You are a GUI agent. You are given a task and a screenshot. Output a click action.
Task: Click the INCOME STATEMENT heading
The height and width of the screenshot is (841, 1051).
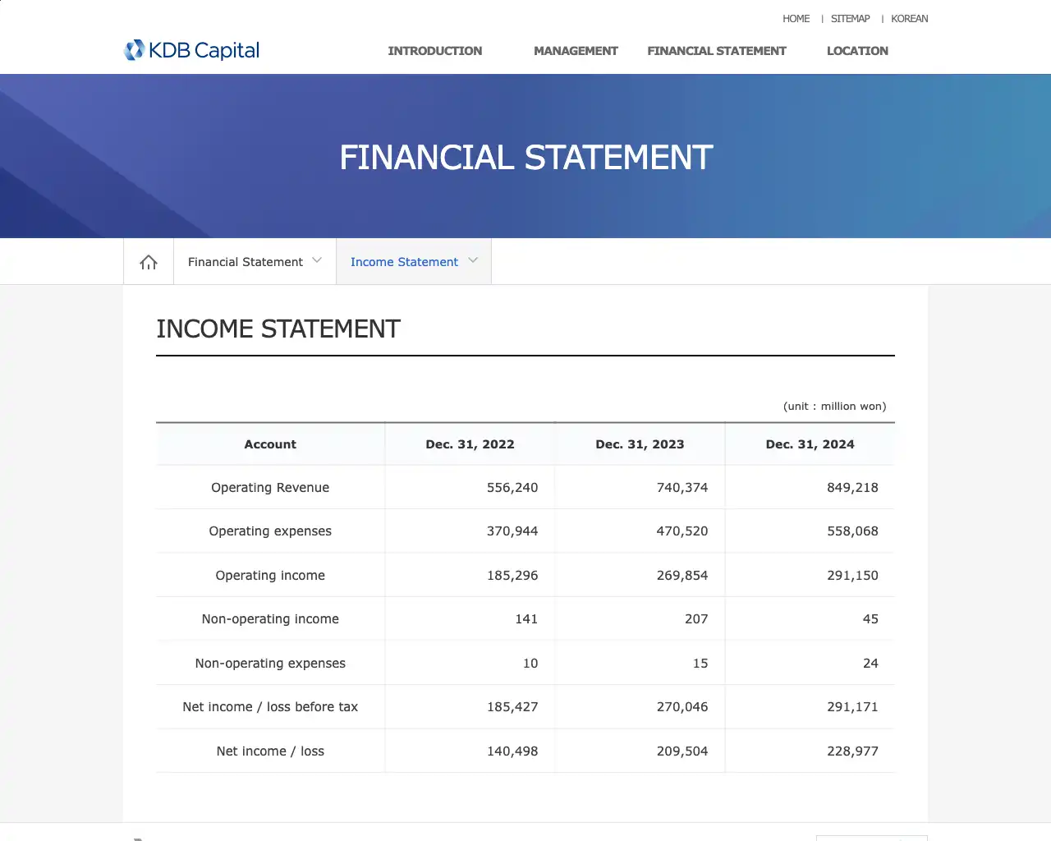coord(278,329)
